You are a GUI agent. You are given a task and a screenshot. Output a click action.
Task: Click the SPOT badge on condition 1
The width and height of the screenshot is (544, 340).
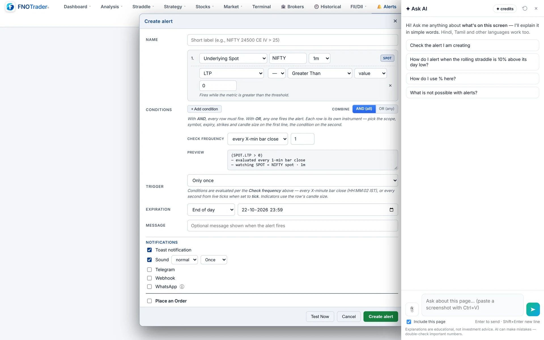[x=387, y=58]
